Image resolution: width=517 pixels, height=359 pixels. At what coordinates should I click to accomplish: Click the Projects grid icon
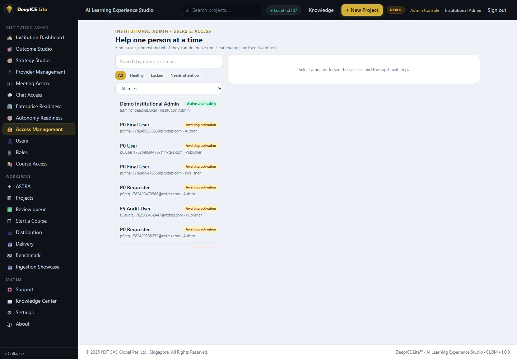(10, 198)
